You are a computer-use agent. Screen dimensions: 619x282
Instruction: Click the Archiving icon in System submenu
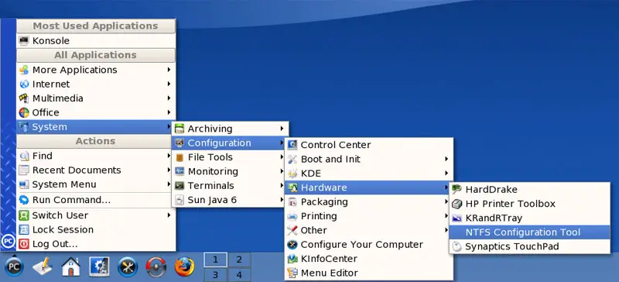(180, 129)
